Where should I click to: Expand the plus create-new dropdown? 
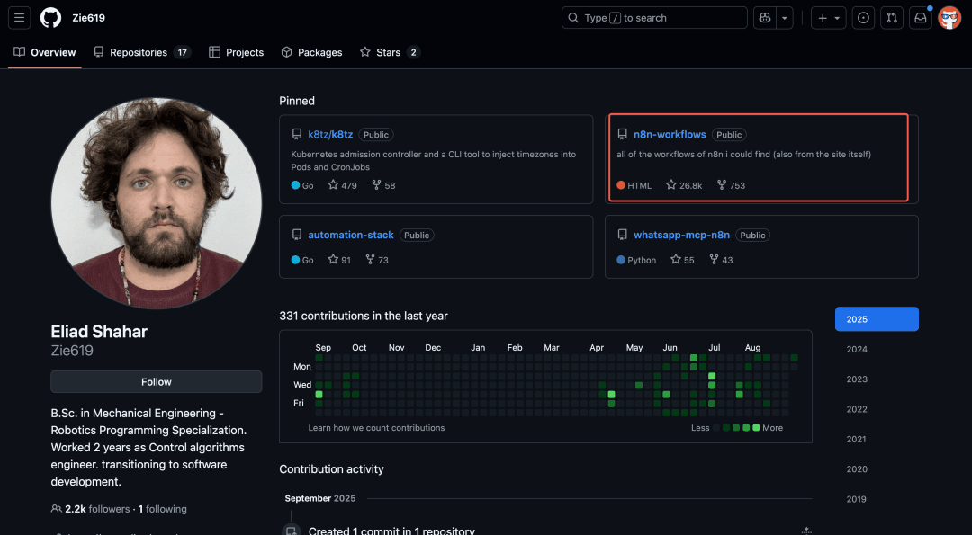point(828,18)
